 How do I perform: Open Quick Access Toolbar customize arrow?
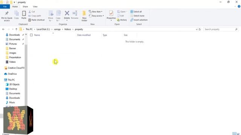tap(14, 2)
